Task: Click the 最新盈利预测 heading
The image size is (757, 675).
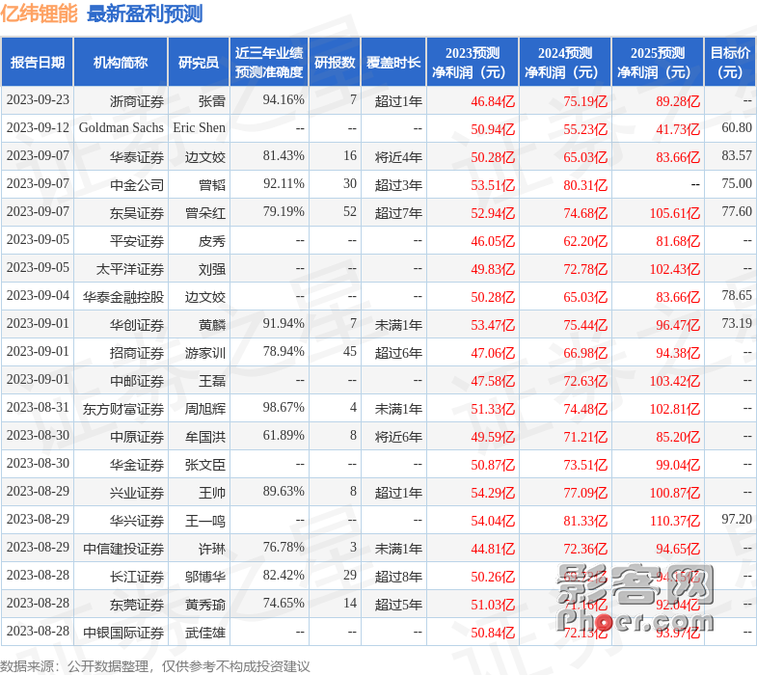Action: (x=145, y=14)
